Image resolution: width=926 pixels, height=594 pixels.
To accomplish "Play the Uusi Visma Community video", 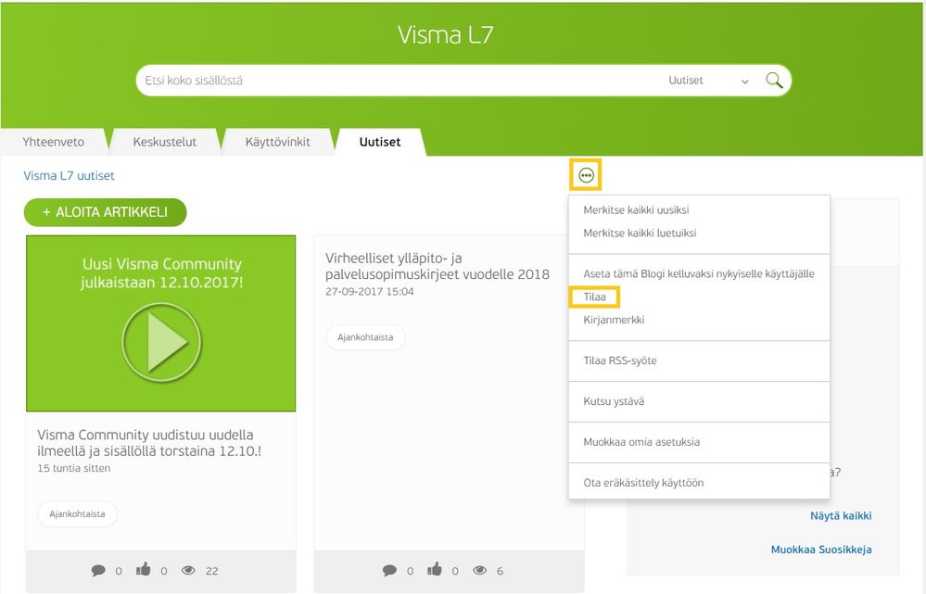I will tap(161, 342).
